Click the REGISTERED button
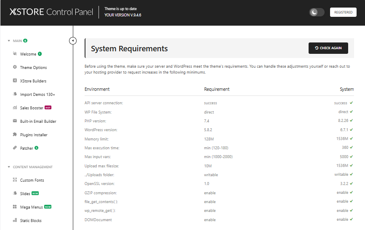 (x=343, y=12)
